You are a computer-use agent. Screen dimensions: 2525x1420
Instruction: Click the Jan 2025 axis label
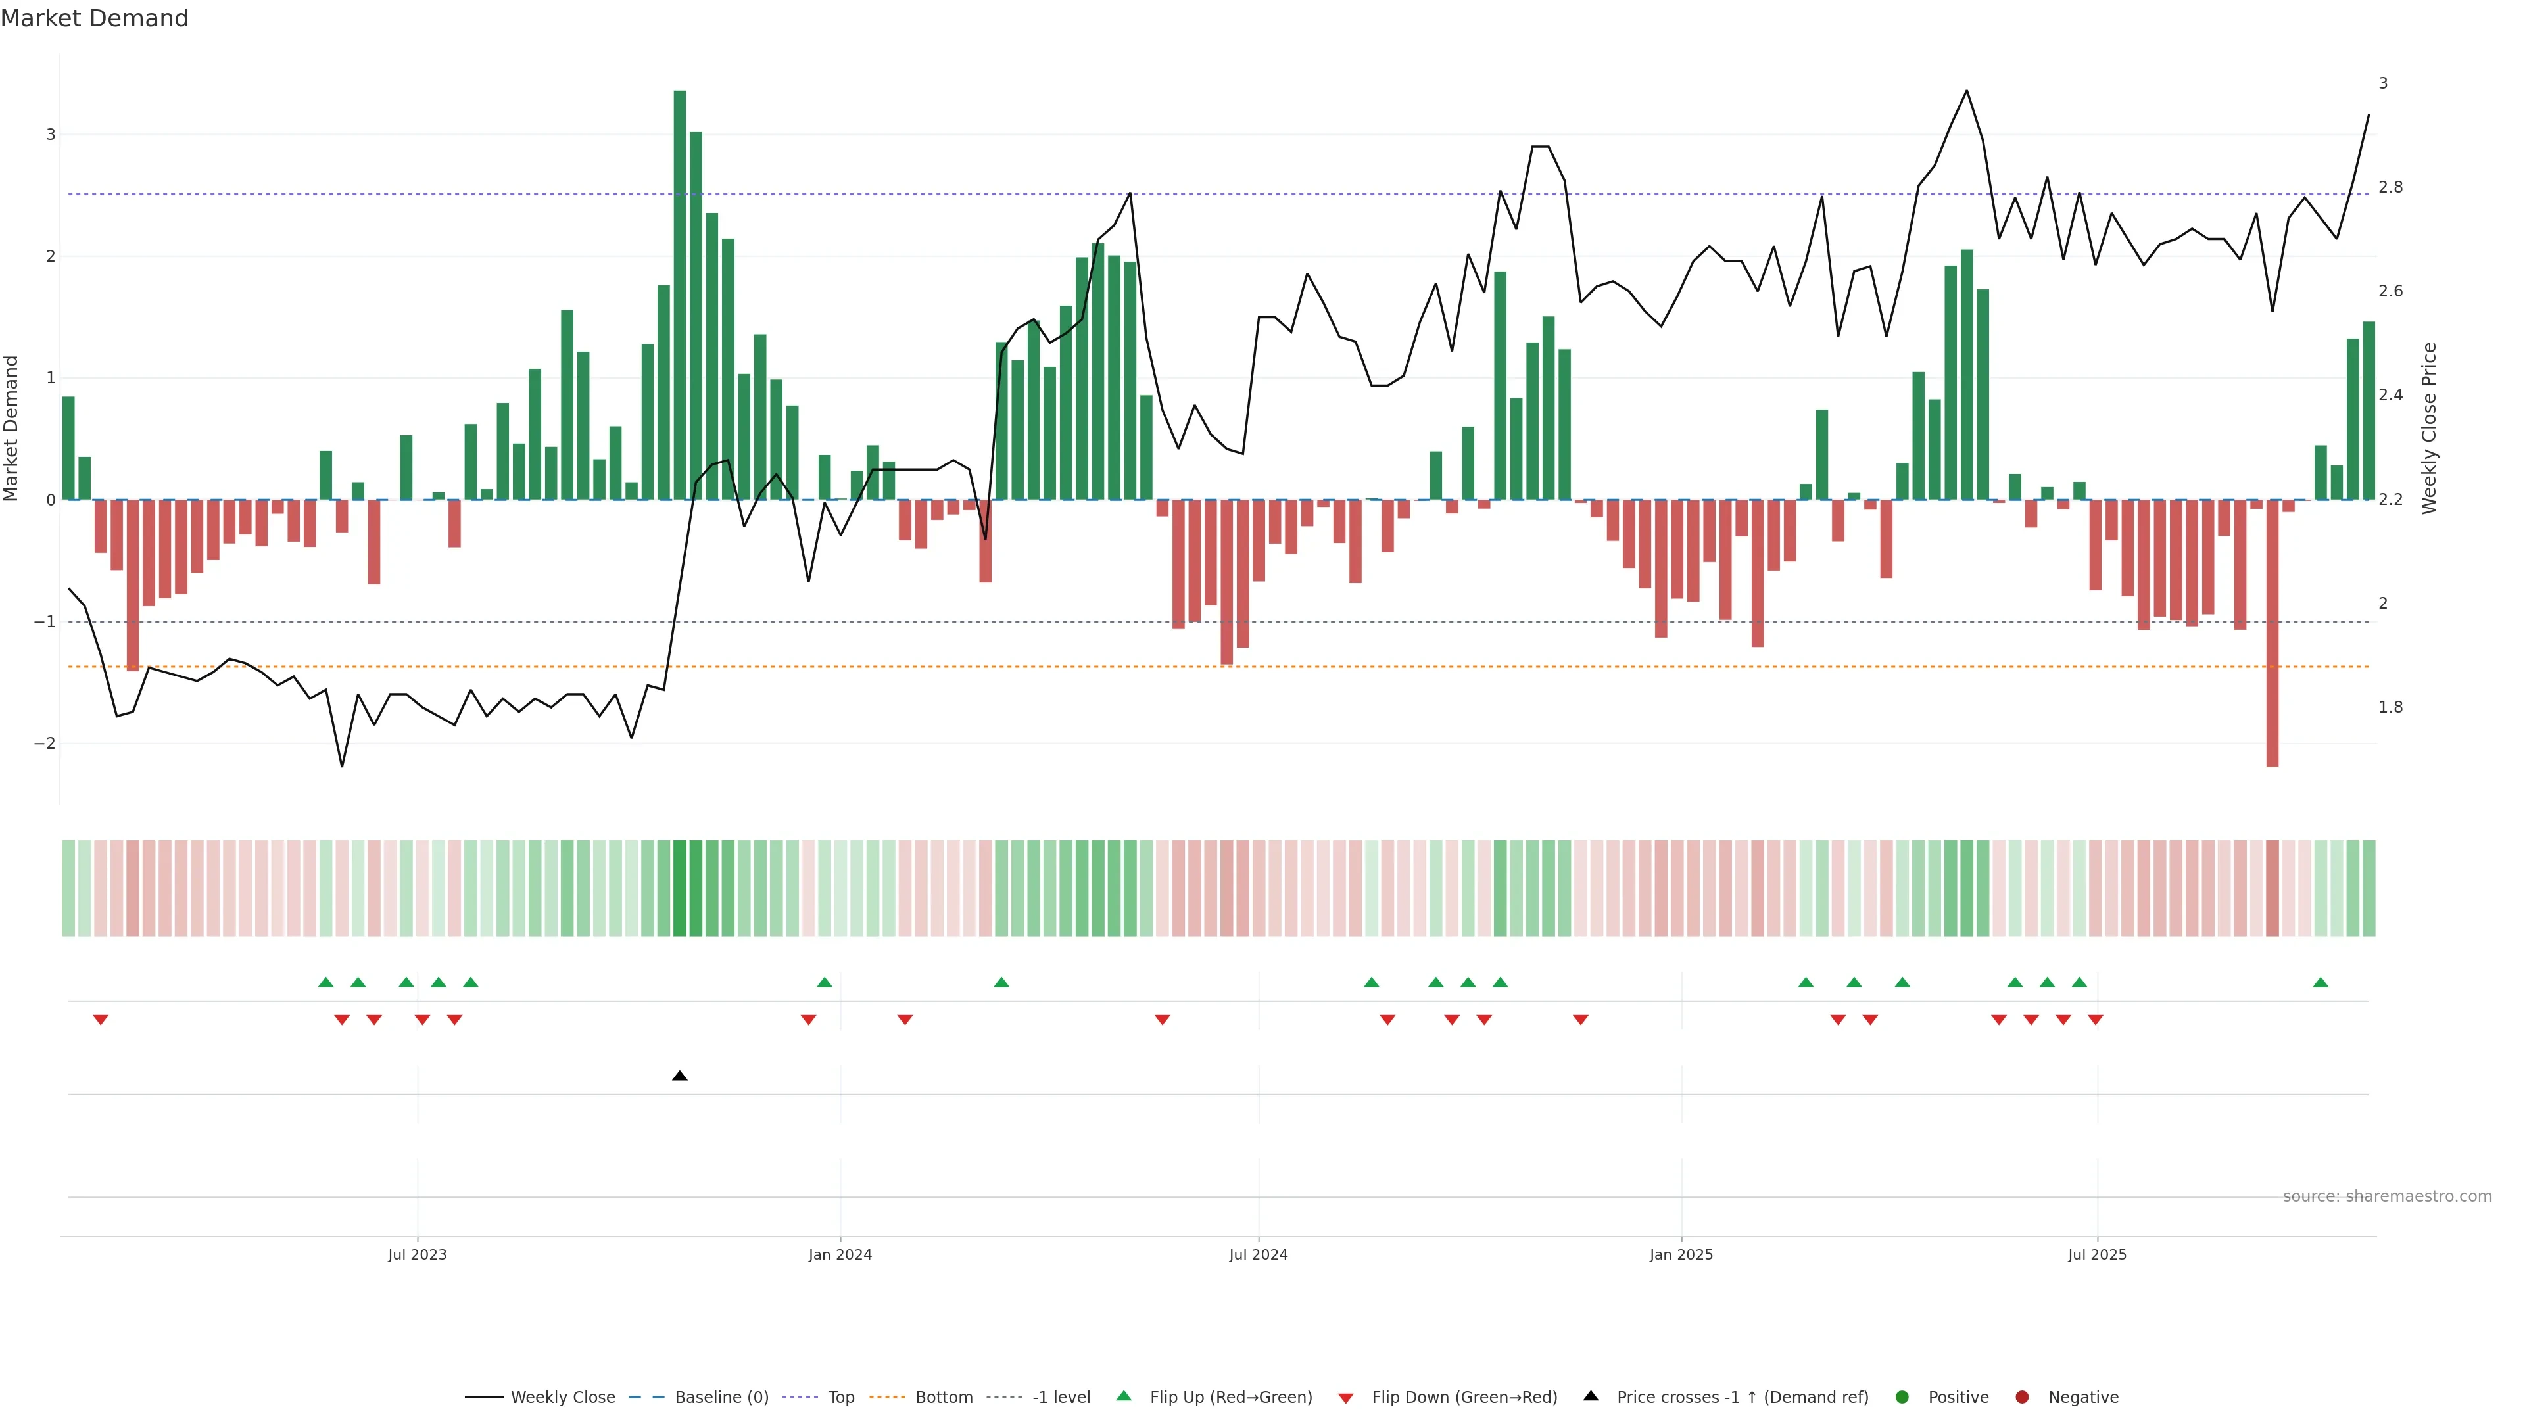click(x=1681, y=1254)
